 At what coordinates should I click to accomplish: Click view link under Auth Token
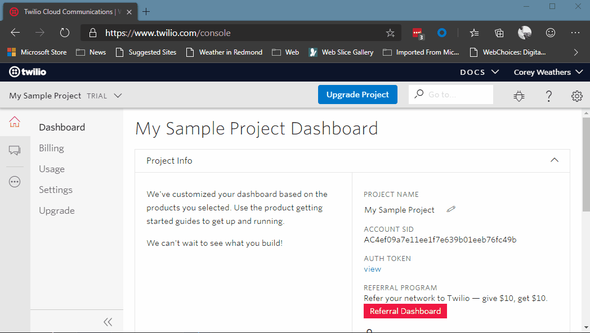pyautogui.click(x=373, y=269)
